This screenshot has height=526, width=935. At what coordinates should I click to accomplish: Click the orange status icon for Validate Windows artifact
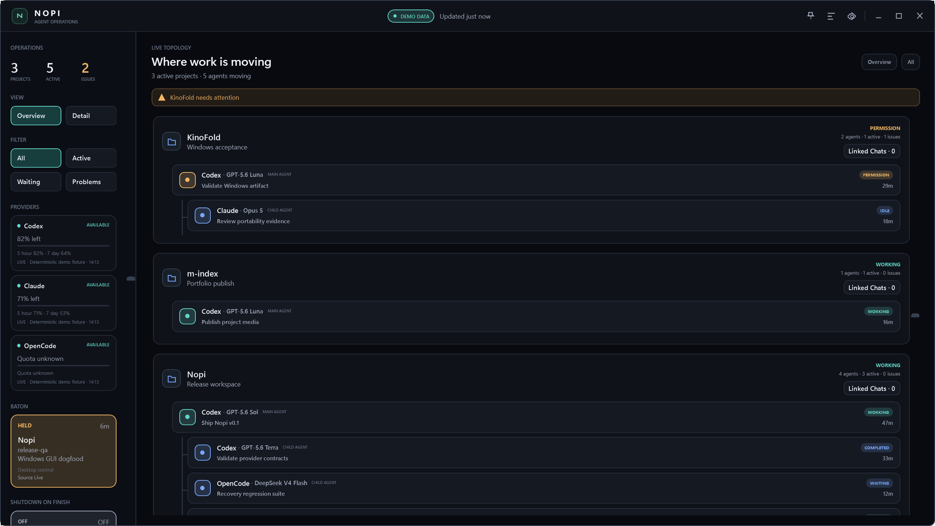(187, 180)
